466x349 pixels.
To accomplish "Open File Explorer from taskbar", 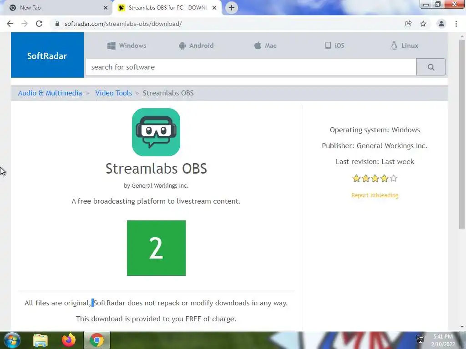I will [x=41, y=340].
